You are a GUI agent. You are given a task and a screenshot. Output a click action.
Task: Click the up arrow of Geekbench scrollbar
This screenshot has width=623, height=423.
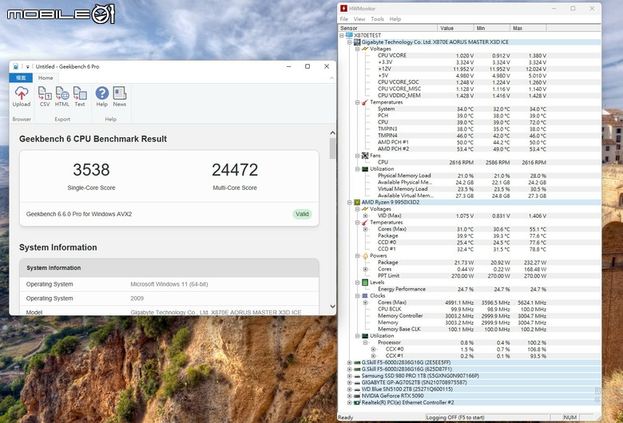[332, 133]
